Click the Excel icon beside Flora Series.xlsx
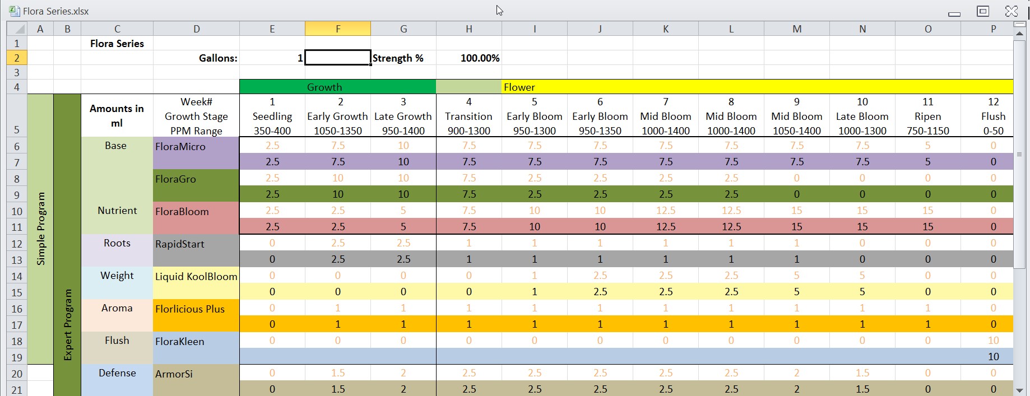 click(15, 11)
